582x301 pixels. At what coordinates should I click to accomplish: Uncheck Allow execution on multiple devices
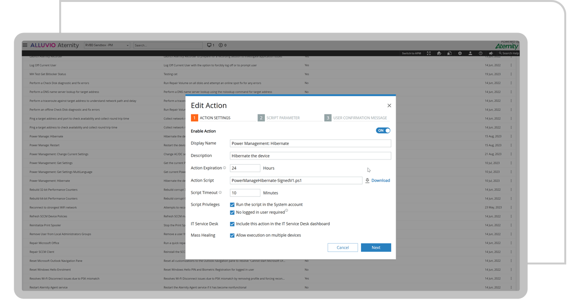232,236
